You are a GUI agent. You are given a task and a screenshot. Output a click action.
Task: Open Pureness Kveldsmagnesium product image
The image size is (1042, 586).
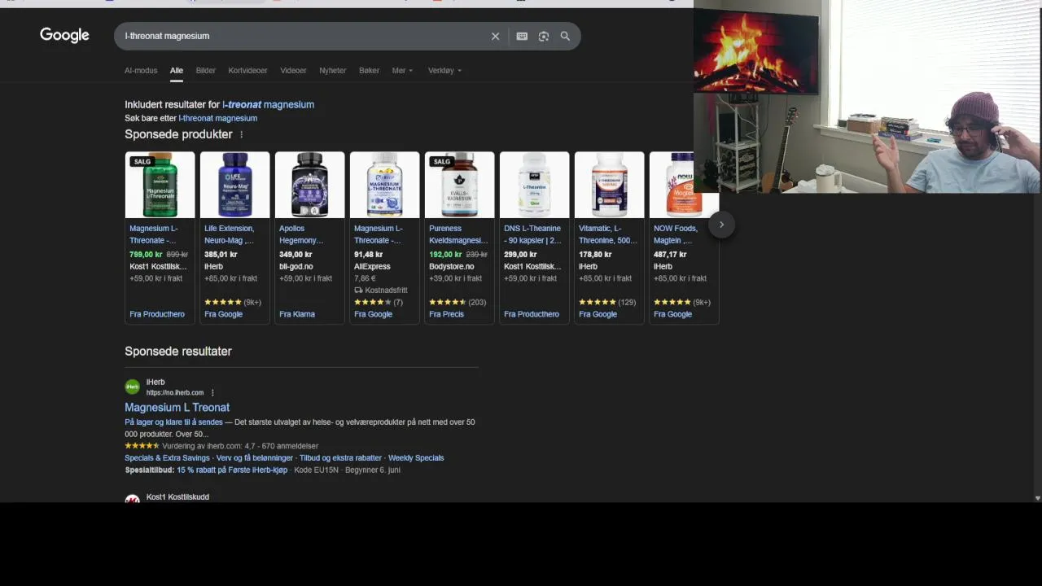tap(459, 185)
